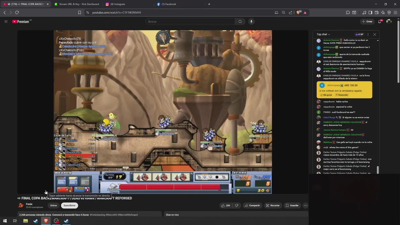This screenshot has width=400, height=225.
Task: Like the video with thumbs up
Action: point(226,205)
